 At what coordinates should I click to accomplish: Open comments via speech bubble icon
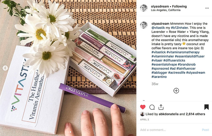[152, 107]
